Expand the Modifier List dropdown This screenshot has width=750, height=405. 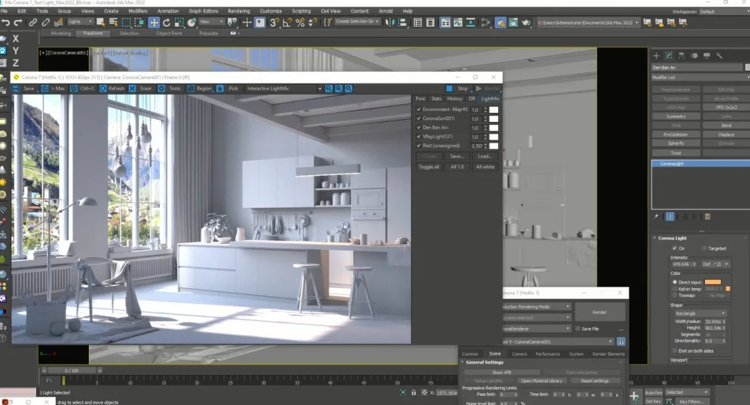point(700,78)
